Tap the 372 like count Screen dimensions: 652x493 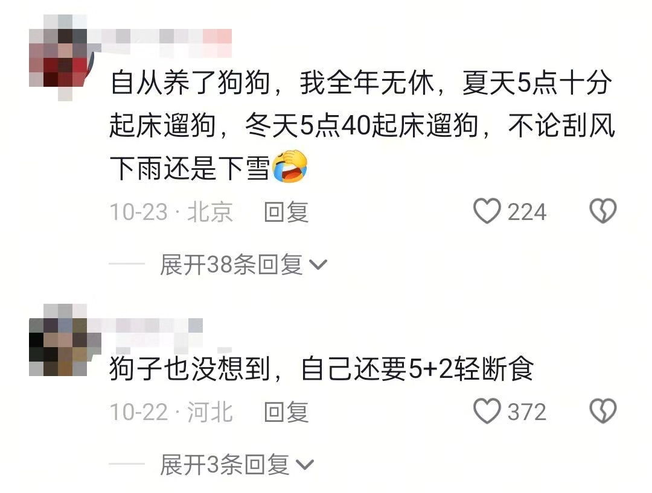tap(526, 412)
